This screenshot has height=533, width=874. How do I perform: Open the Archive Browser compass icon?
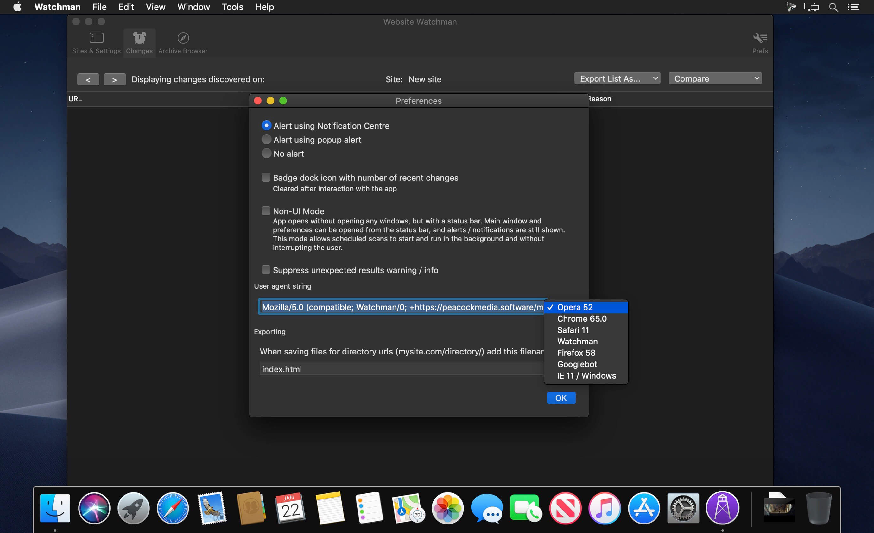click(183, 38)
